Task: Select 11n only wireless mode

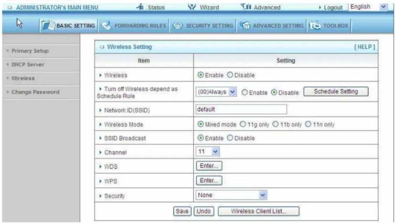Action: click(308, 125)
